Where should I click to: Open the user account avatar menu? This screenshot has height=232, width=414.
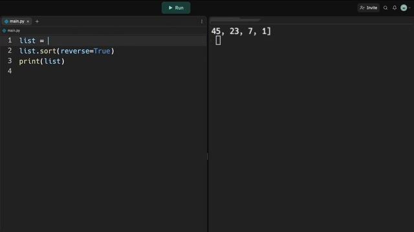pyautogui.click(x=404, y=8)
